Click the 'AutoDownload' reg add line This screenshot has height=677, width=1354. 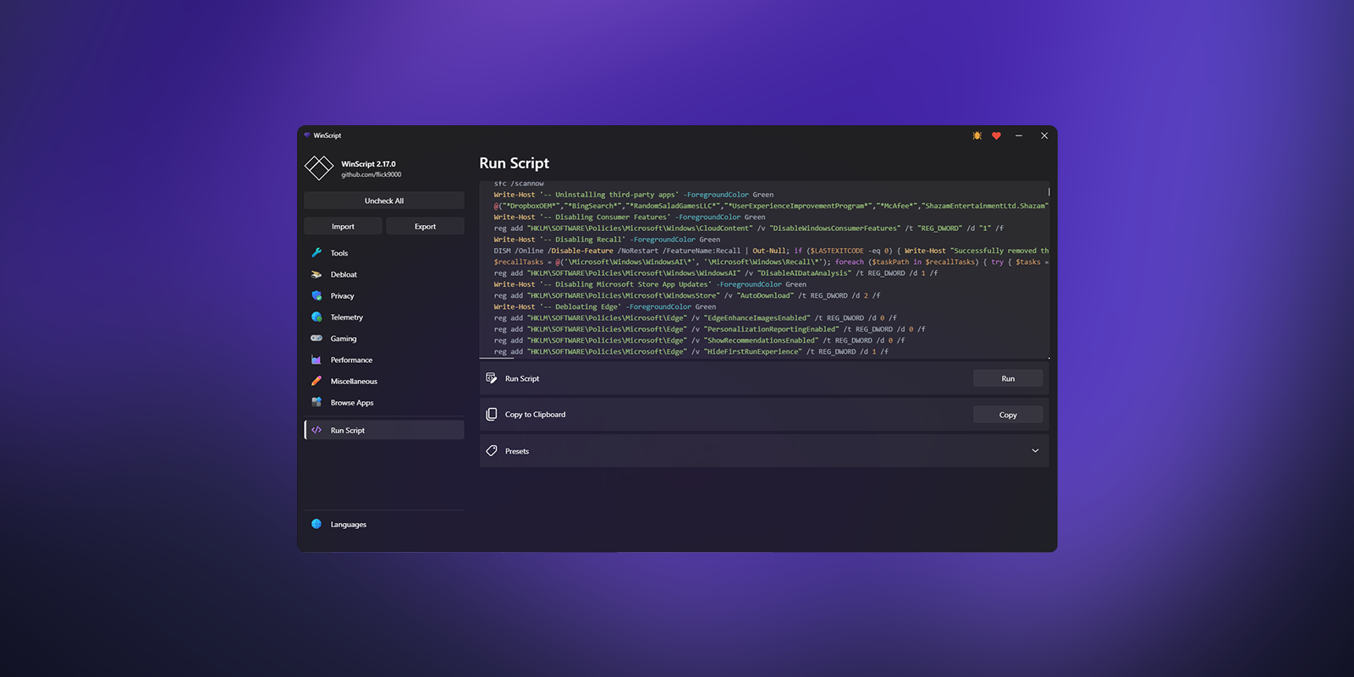(687, 295)
